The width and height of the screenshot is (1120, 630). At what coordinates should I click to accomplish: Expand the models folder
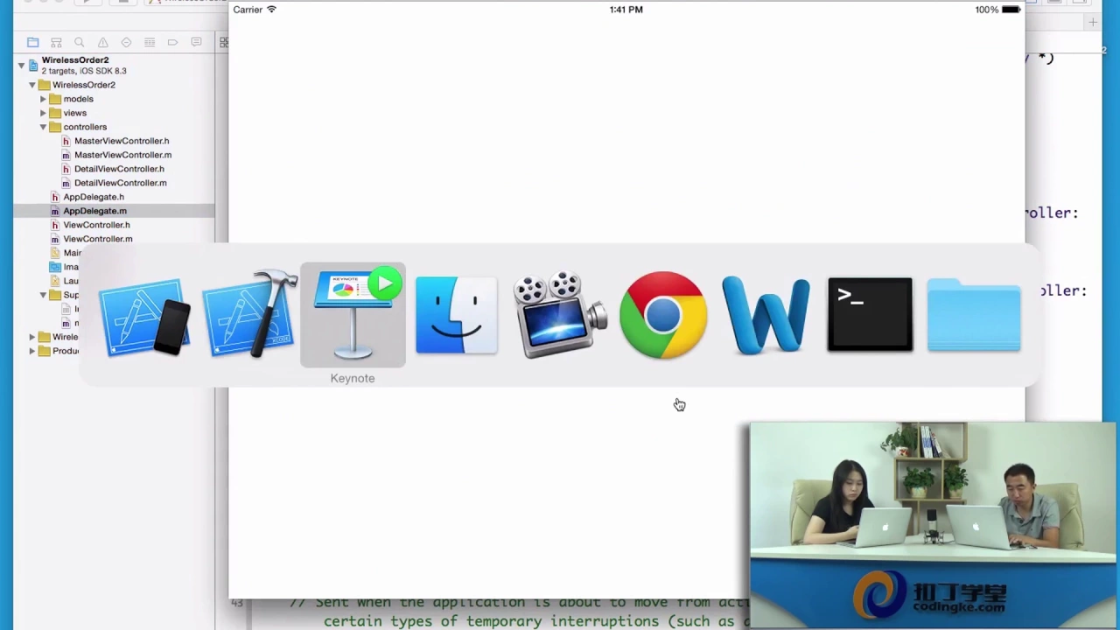click(x=43, y=99)
